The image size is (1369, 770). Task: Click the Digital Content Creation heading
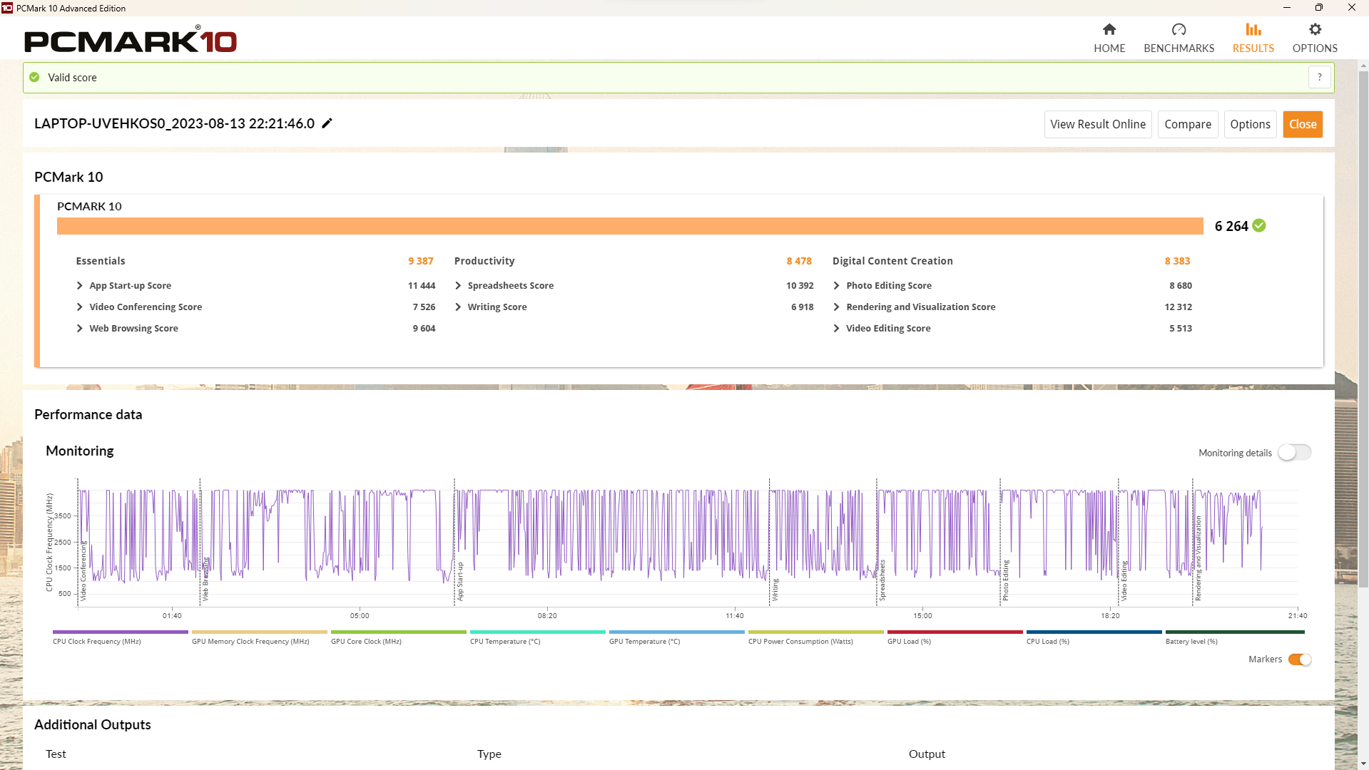[892, 261]
